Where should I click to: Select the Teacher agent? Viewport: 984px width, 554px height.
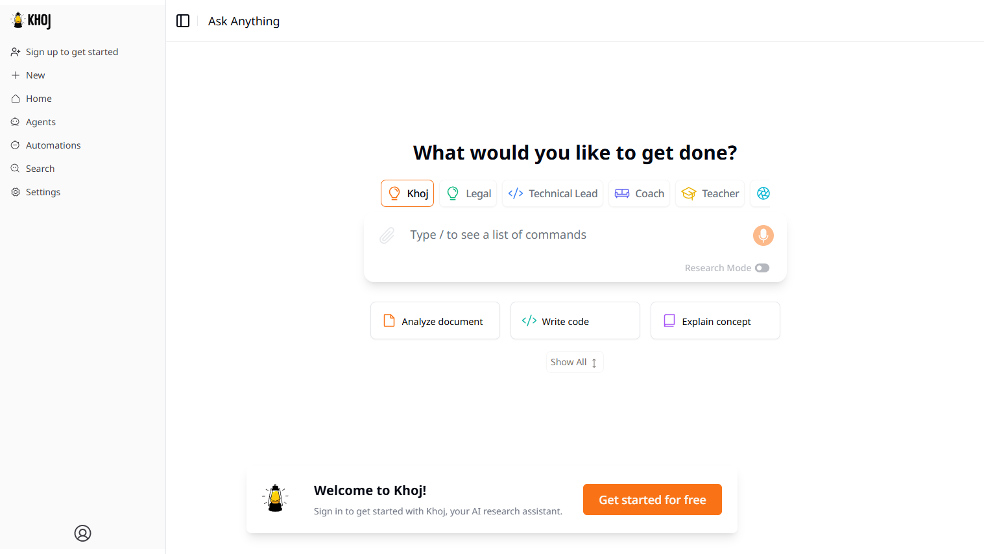pyautogui.click(x=710, y=193)
